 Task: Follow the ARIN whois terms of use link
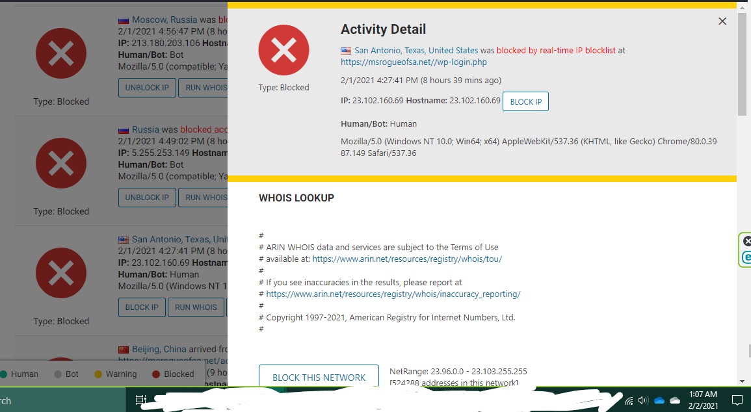coord(407,259)
